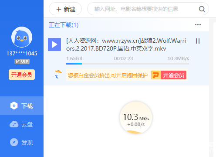Pause the 战狼2 download task
Viewport: 216px width, 157px height.
[x=198, y=41]
